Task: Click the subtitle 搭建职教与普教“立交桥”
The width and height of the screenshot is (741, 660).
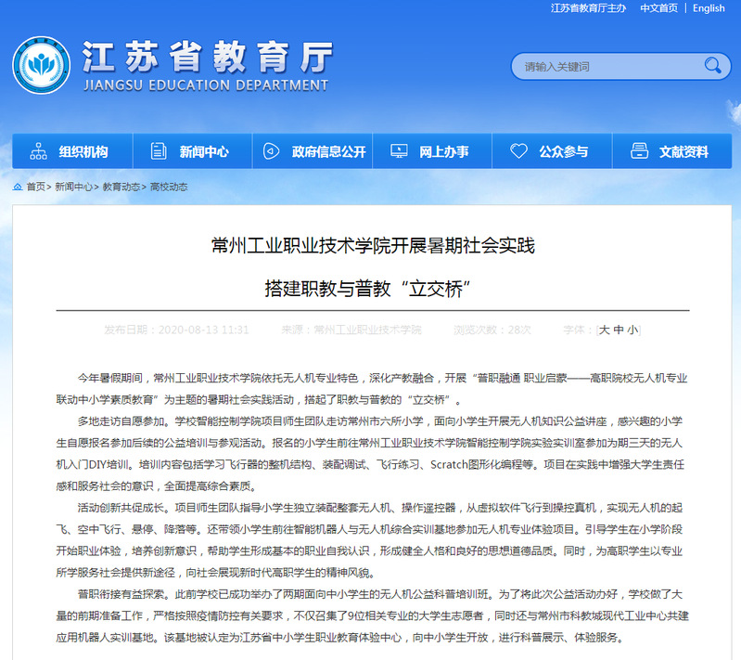Action: (368, 289)
